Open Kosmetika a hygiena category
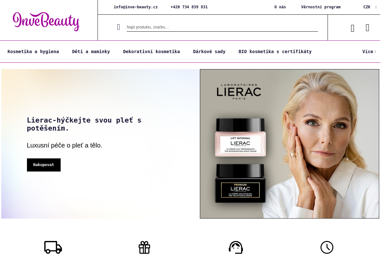The image size is (385, 256). 33,52
